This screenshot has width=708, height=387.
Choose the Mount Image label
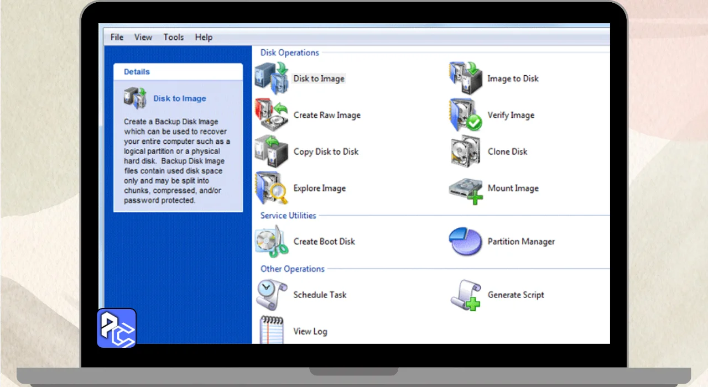tap(513, 188)
